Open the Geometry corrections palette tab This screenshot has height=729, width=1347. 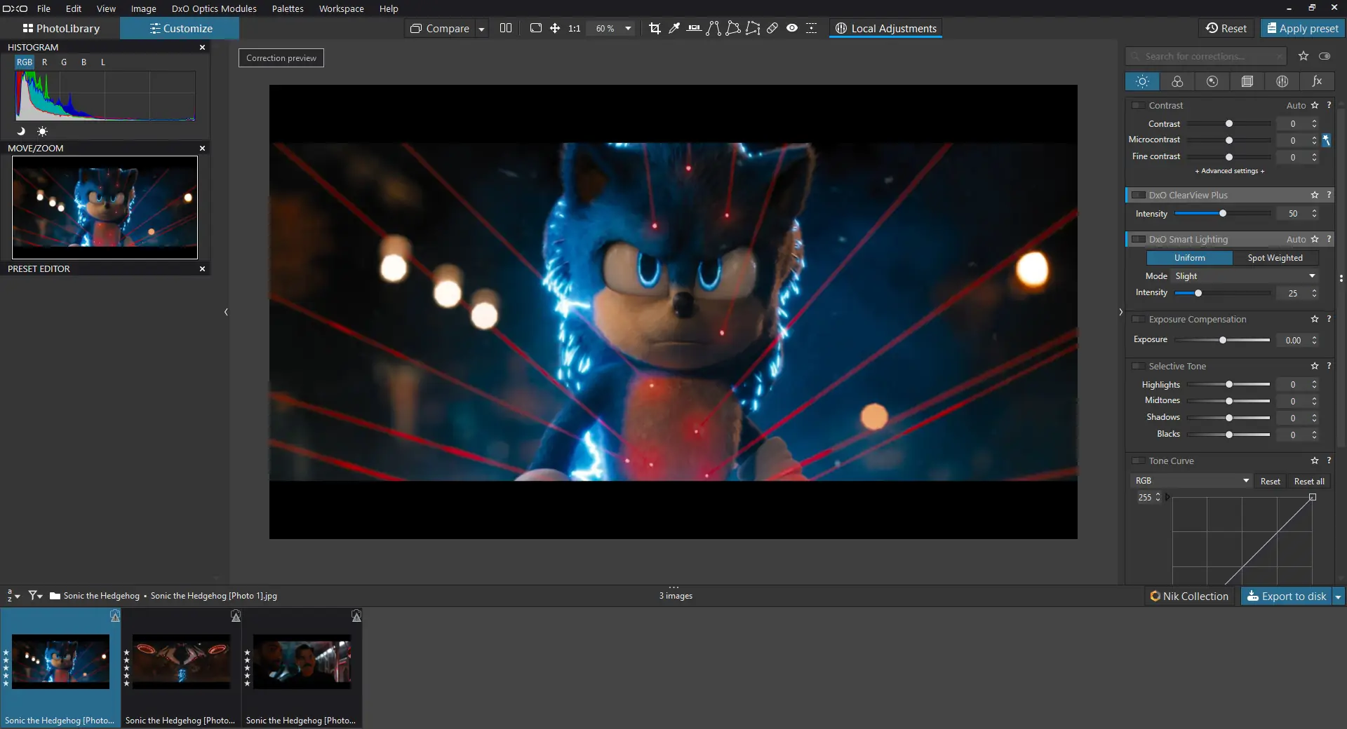point(1247,81)
